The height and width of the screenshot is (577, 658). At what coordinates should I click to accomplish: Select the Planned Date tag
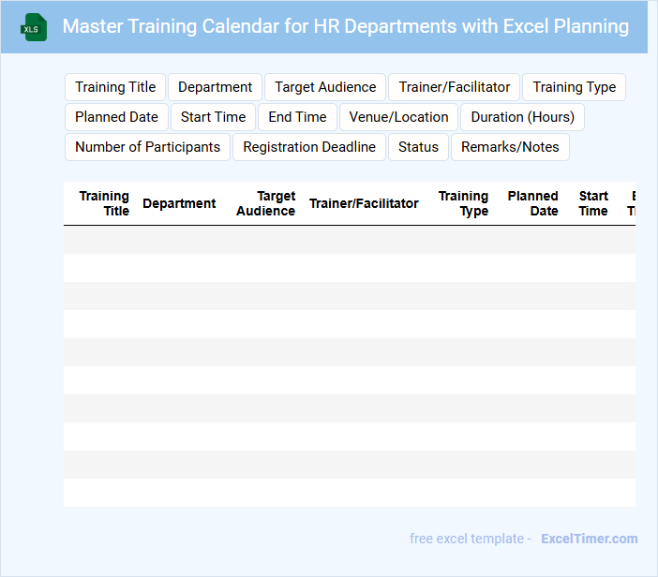tap(116, 117)
